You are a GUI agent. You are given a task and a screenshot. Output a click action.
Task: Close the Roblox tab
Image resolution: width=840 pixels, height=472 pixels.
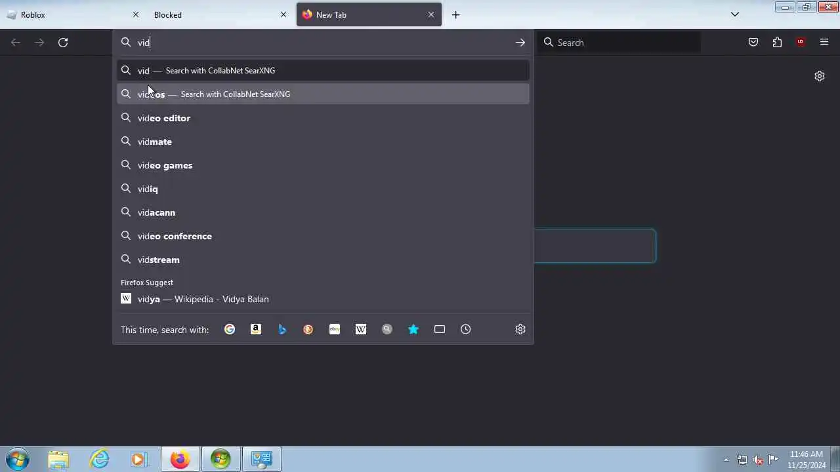click(136, 14)
